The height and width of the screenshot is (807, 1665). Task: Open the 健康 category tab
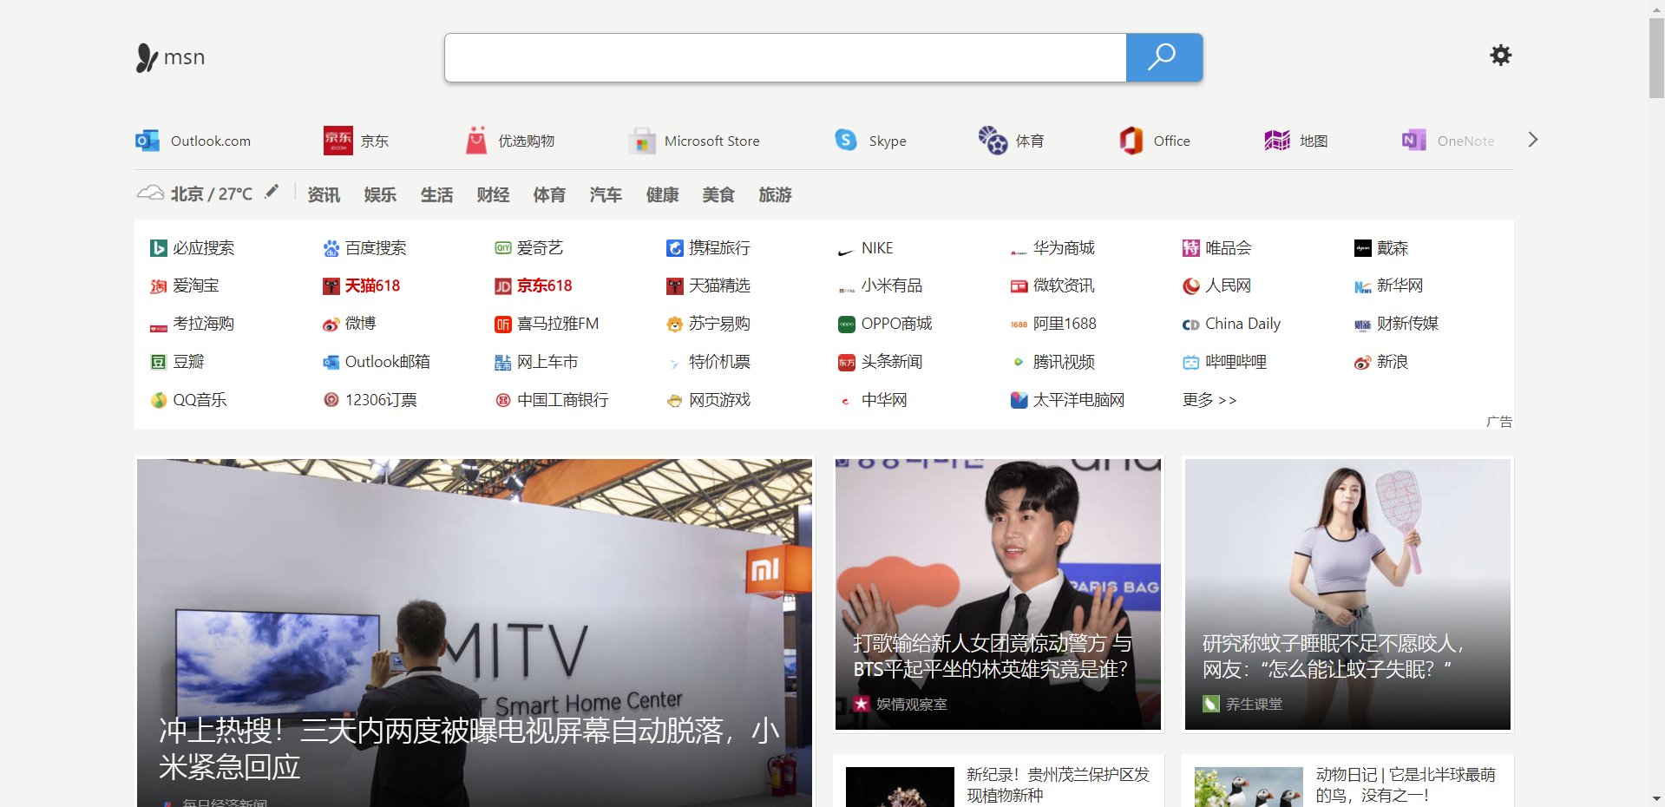(662, 194)
